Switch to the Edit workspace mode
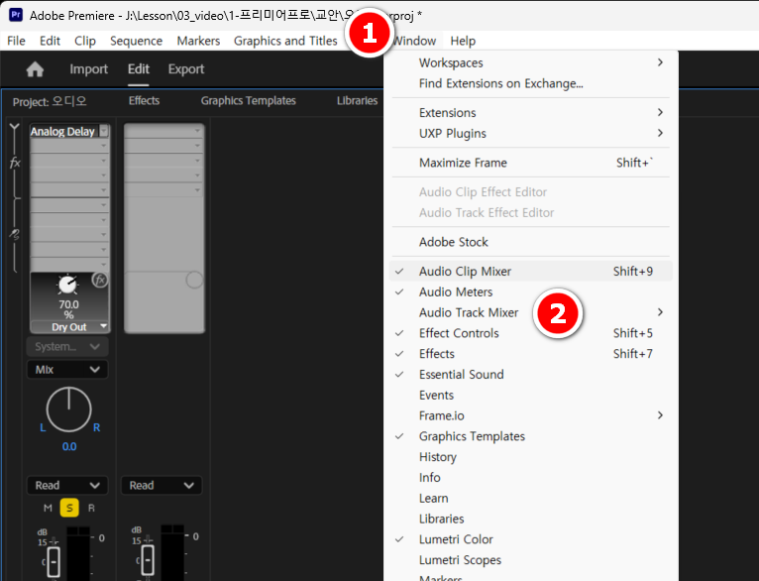This screenshot has height=581, width=759. click(139, 69)
